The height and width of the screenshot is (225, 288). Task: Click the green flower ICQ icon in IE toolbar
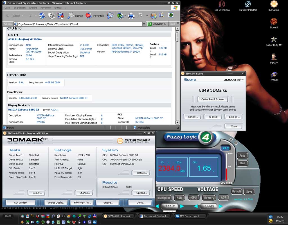(171, 15)
